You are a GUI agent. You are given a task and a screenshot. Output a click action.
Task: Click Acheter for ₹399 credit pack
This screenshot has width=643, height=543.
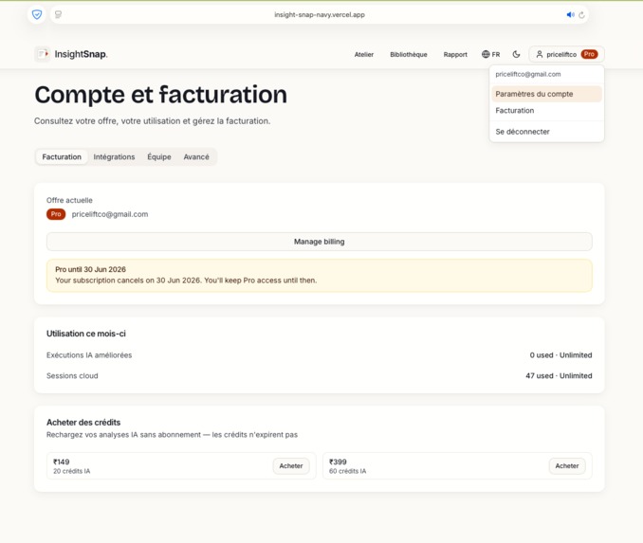click(x=567, y=466)
